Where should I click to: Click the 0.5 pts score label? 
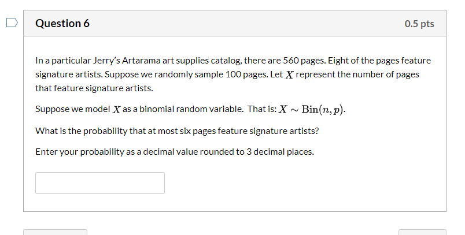[419, 24]
